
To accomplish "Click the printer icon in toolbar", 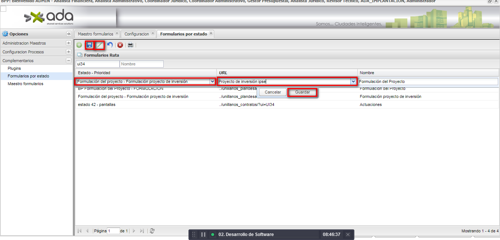I will (130, 45).
